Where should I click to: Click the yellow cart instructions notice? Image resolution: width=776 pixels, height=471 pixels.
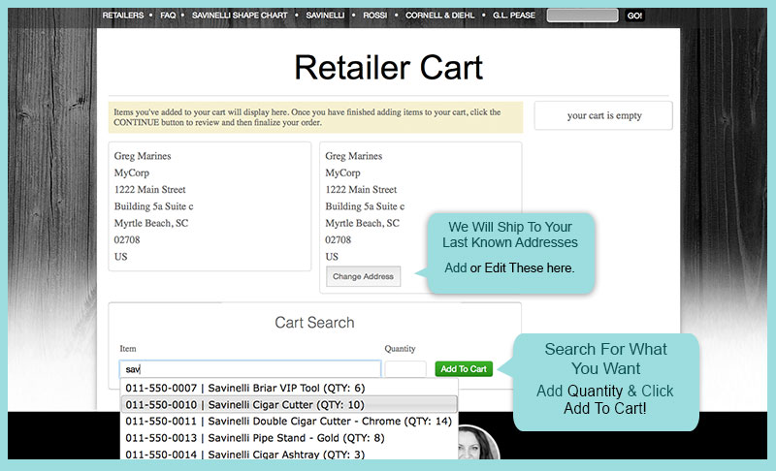click(316, 117)
